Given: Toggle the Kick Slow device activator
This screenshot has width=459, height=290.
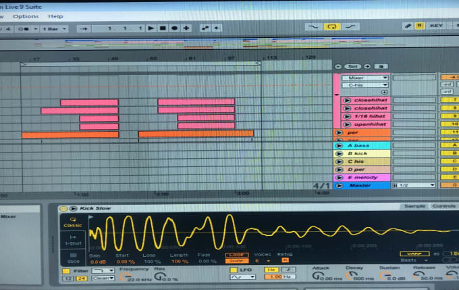Looking at the screenshot, I should [63, 209].
